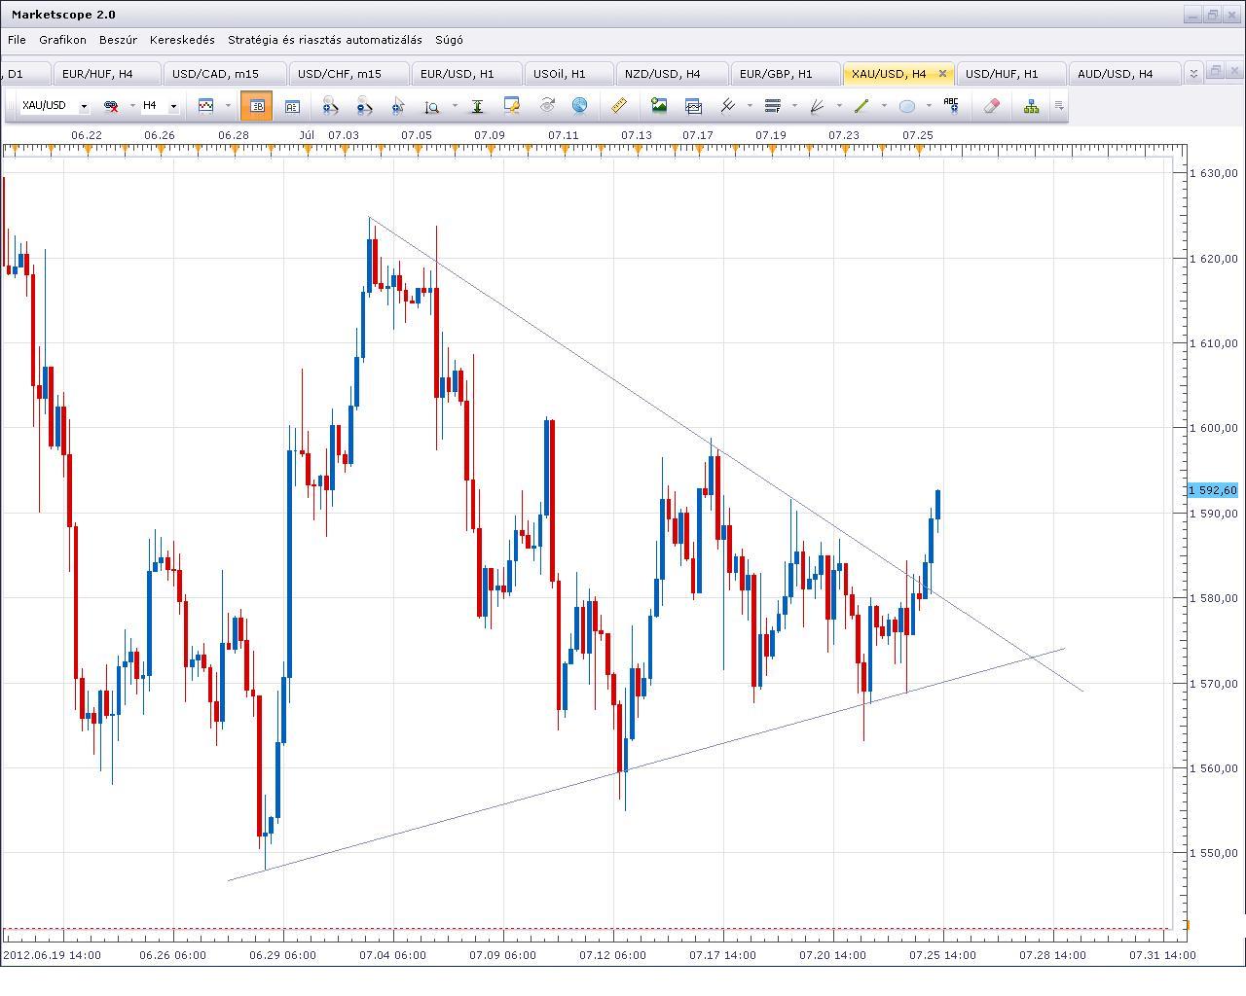Switch to the USD/CAD, m15 tab
The height and width of the screenshot is (996, 1246).
(224, 74)
